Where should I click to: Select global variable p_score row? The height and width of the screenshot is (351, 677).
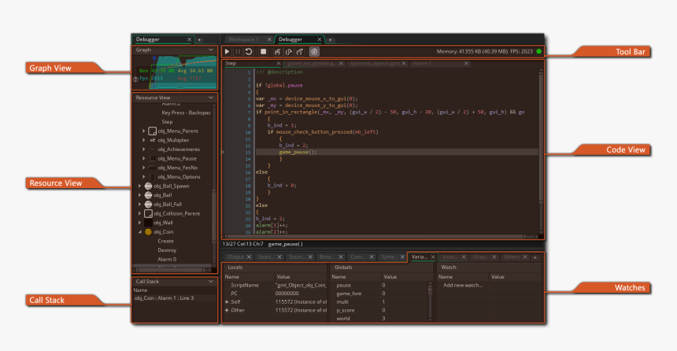382,310
